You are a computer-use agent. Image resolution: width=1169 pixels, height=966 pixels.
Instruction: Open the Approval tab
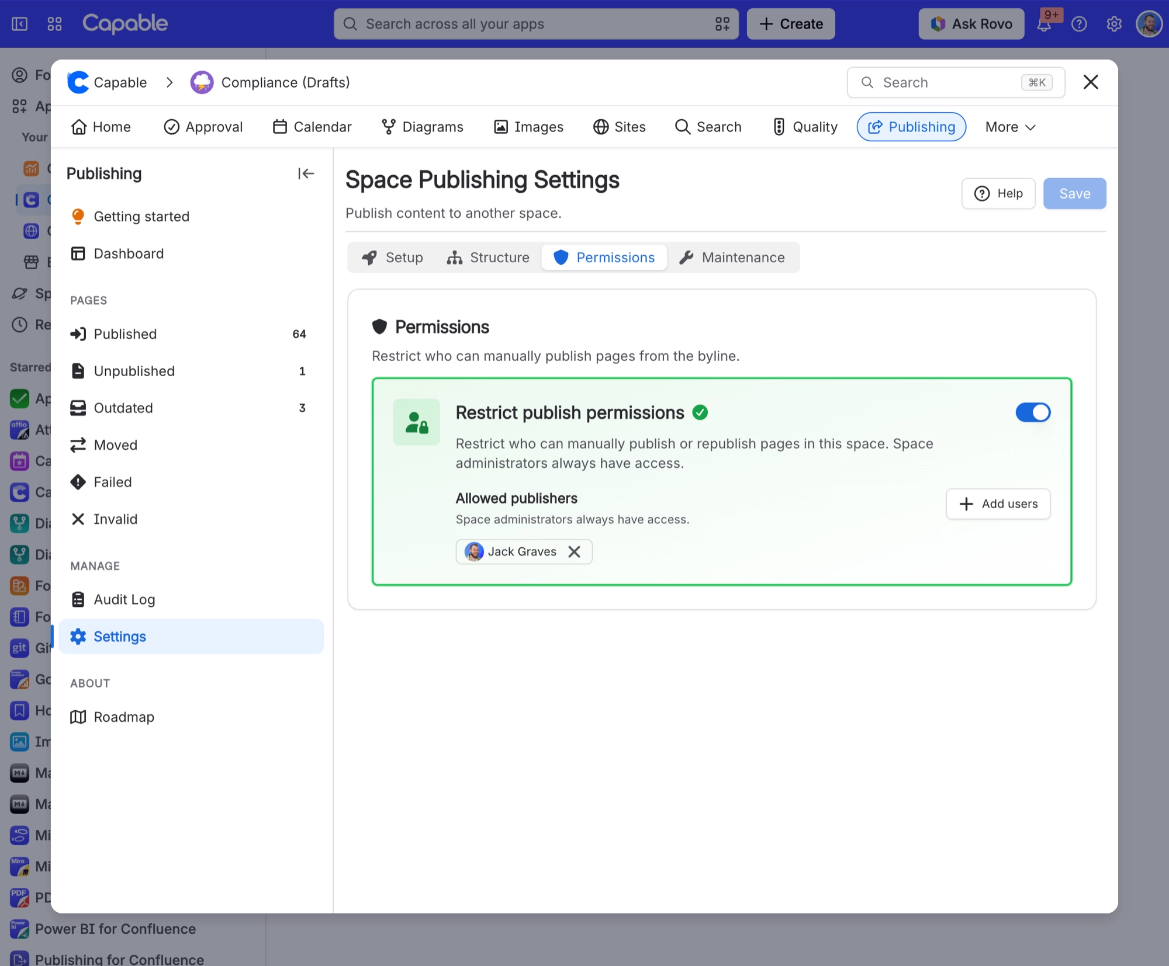(203, 127)
